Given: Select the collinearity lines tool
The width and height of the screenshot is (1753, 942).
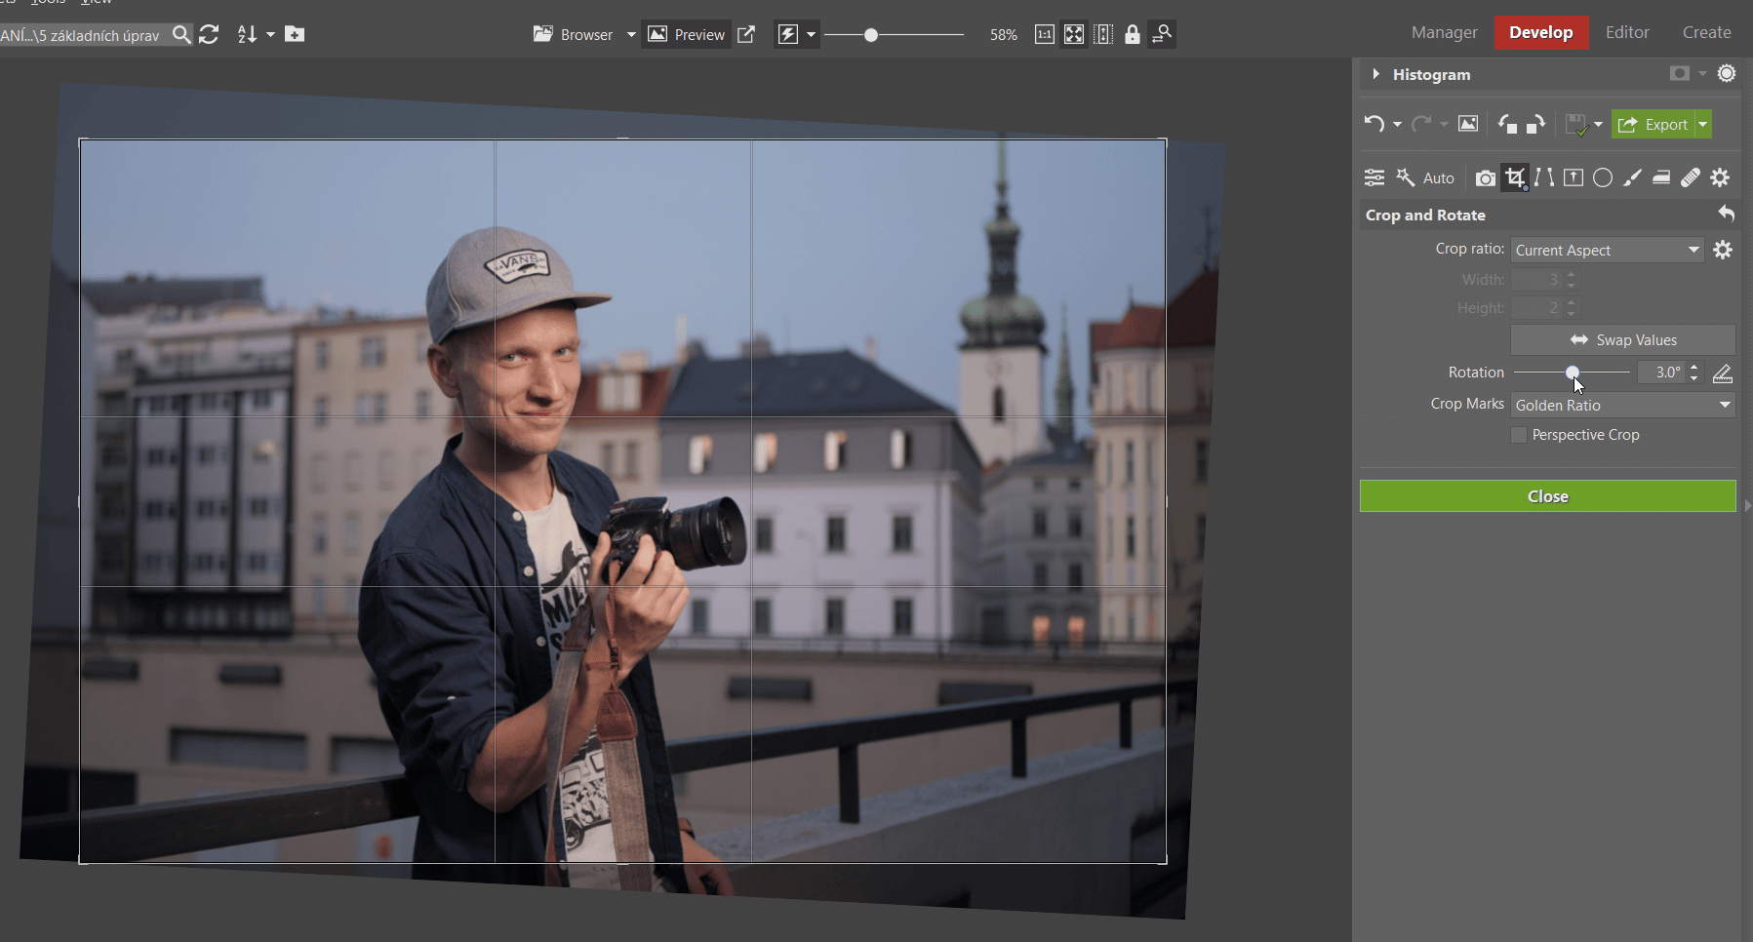Looking at the screenshot, I should (1544, 177).
